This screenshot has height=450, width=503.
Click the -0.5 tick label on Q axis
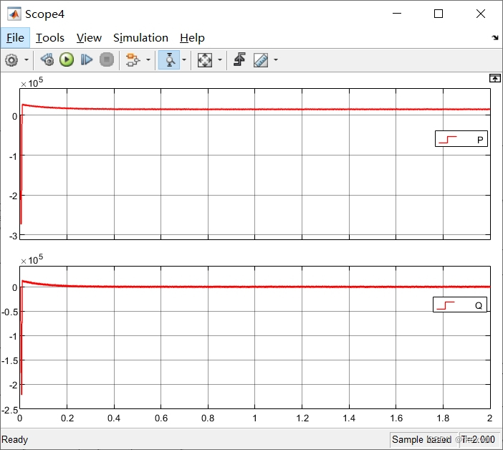pos(9,312)
